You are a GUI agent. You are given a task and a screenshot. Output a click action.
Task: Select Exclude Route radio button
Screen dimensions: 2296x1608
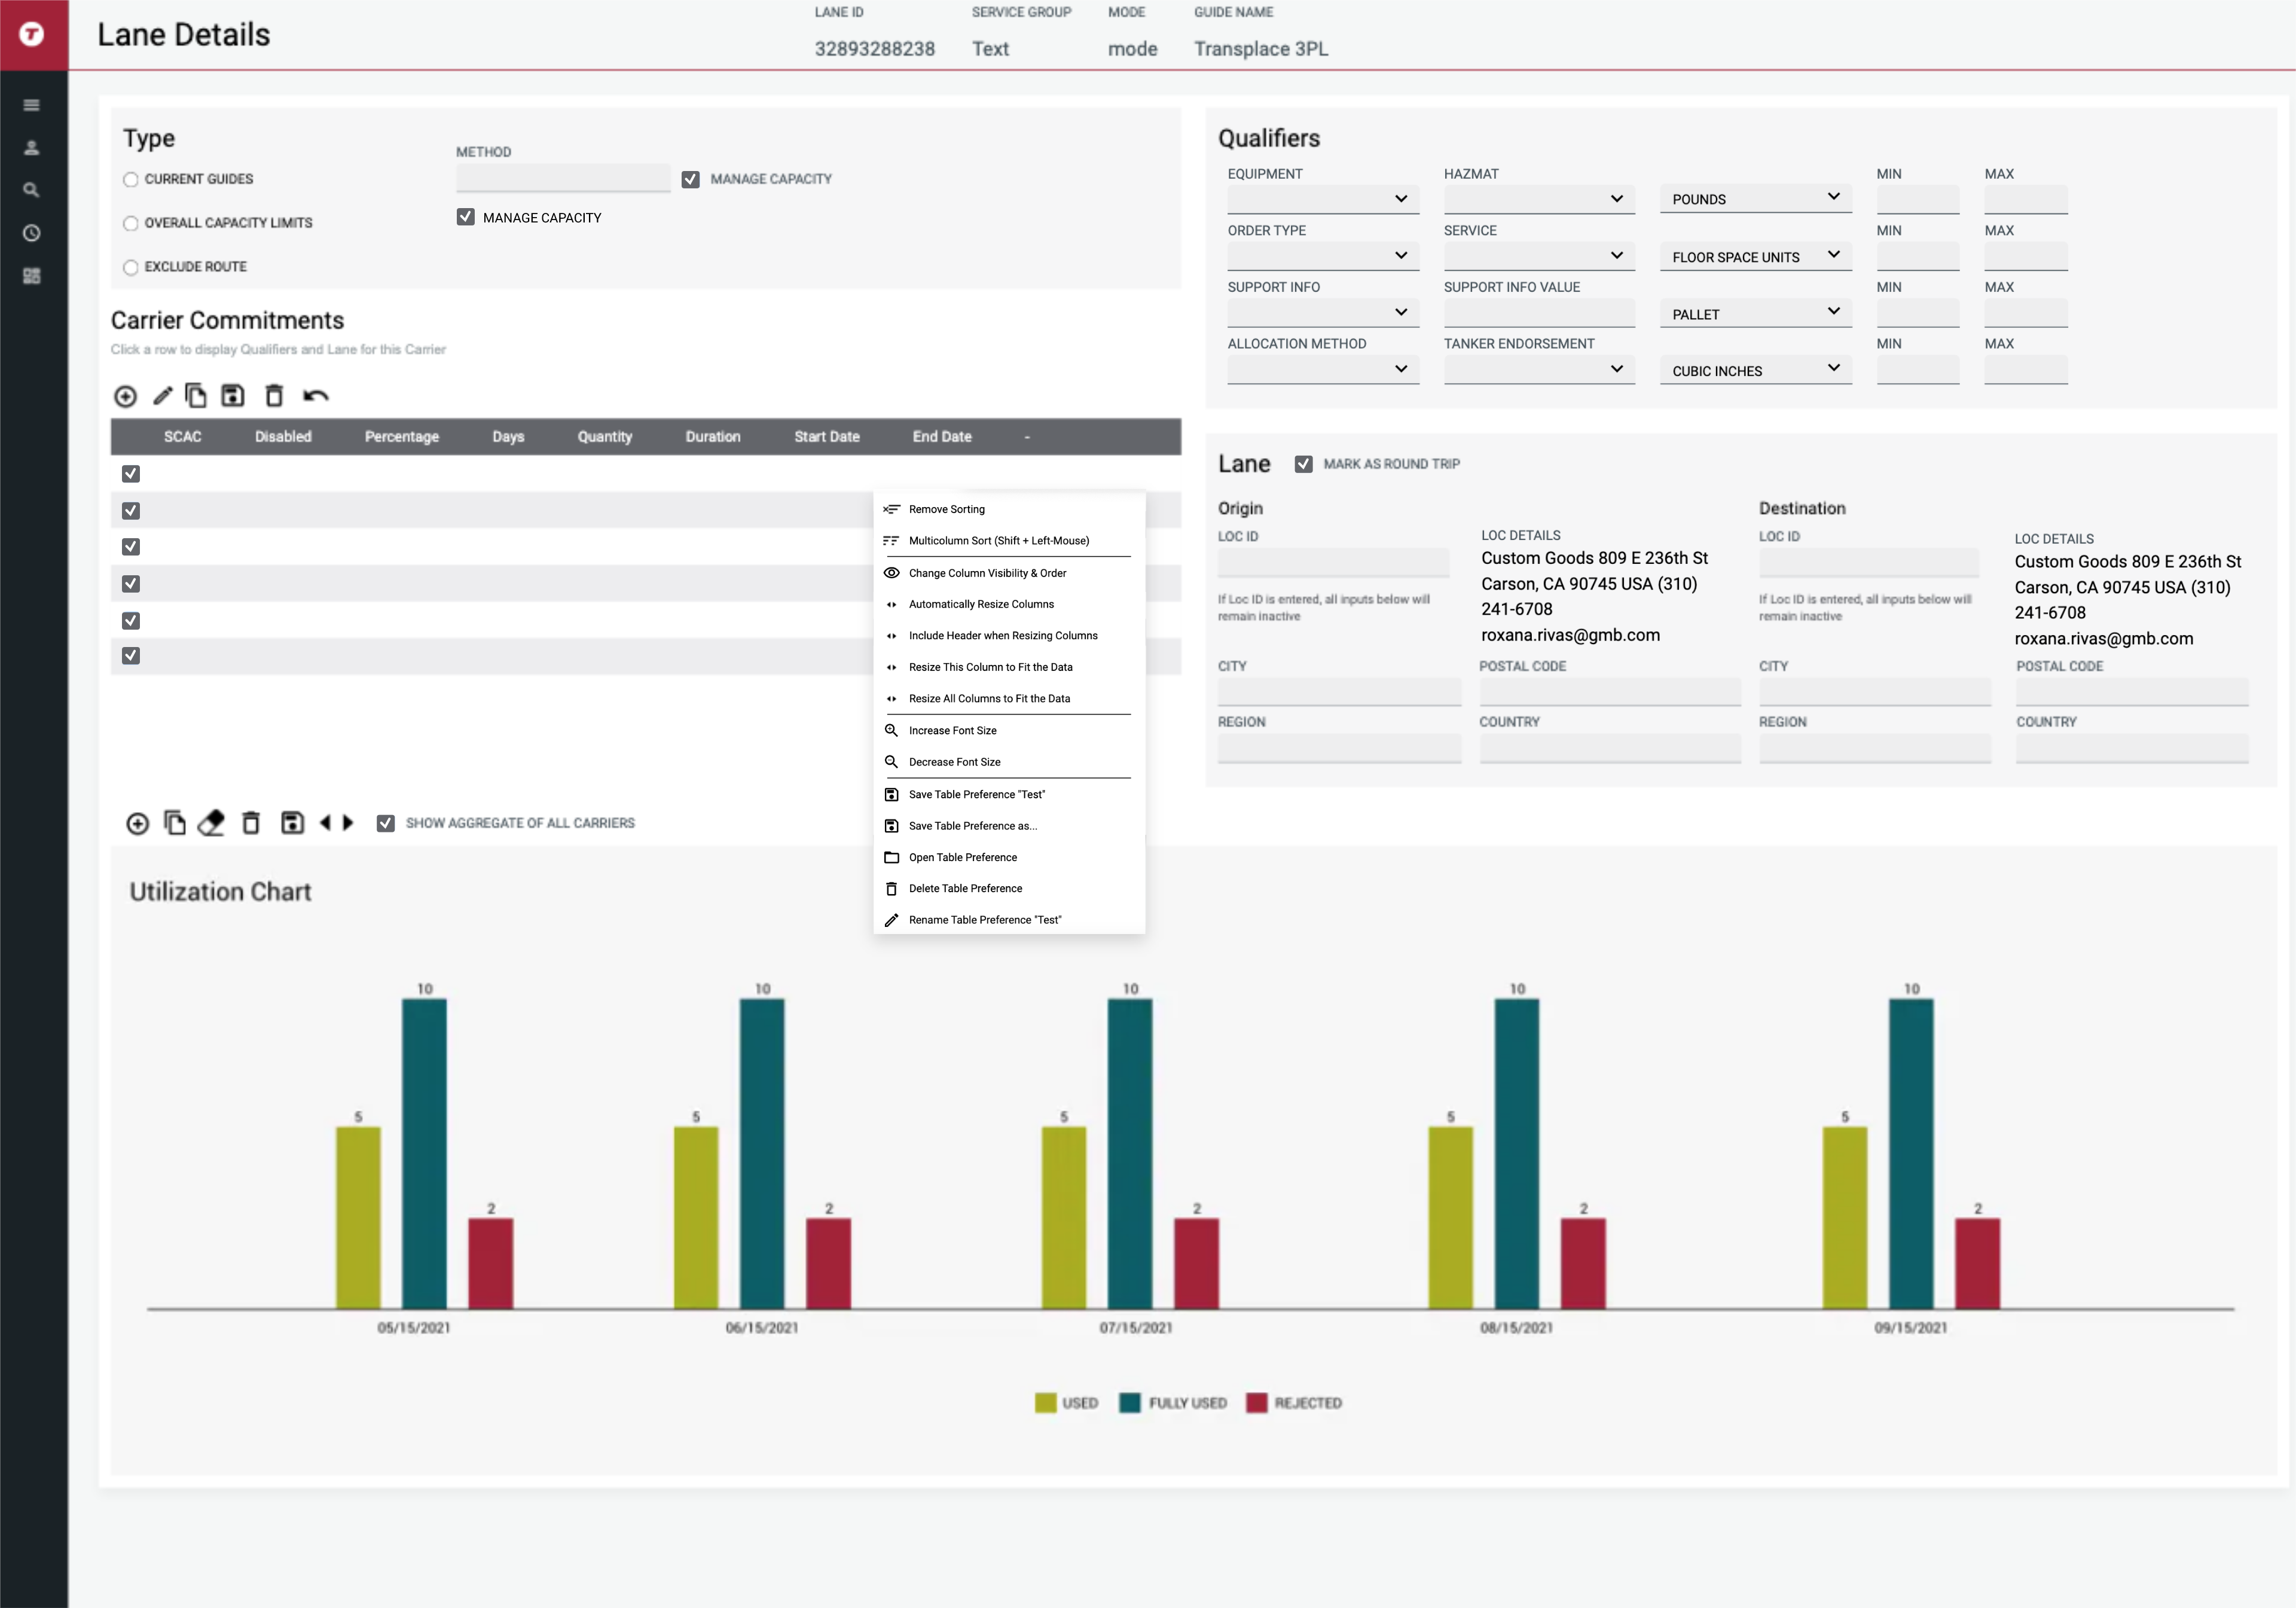tap(131, 267)
